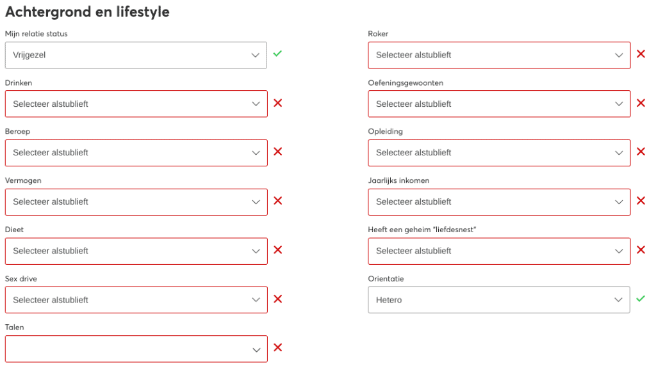Click the red X next to Roker

641,54
